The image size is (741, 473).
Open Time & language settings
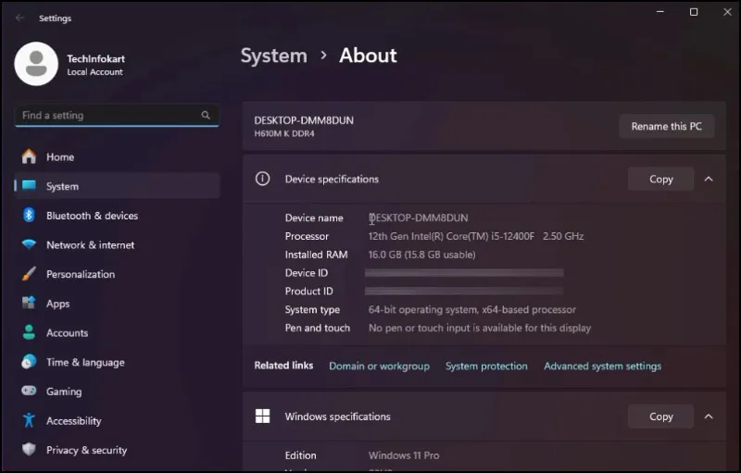point(118,362)
